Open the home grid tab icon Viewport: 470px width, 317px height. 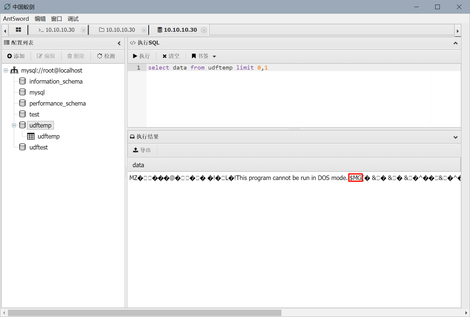click(18, 30)
